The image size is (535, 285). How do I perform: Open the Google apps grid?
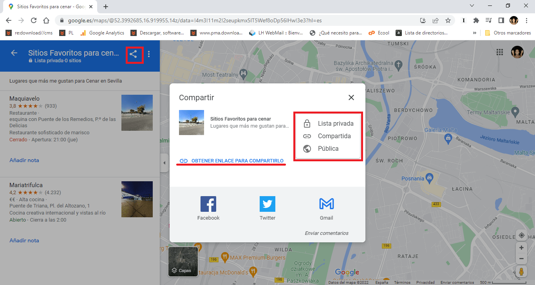click(x=500, y=52)
